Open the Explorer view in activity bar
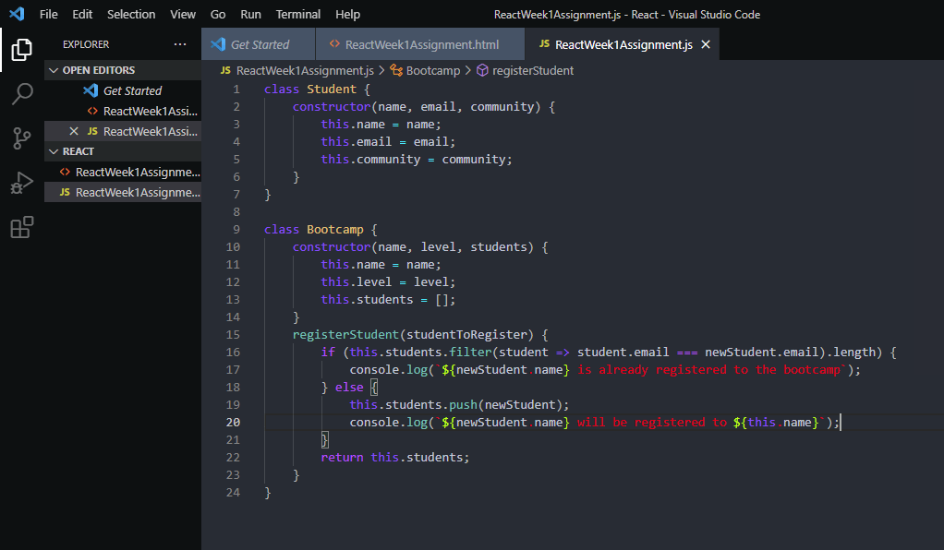 [22, 50]
